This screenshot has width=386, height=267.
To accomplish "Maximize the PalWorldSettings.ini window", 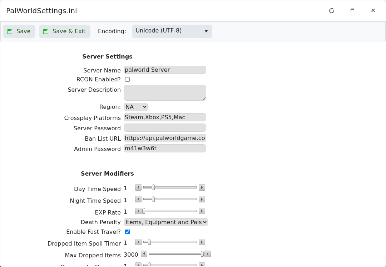I will [x=352, y=10].
